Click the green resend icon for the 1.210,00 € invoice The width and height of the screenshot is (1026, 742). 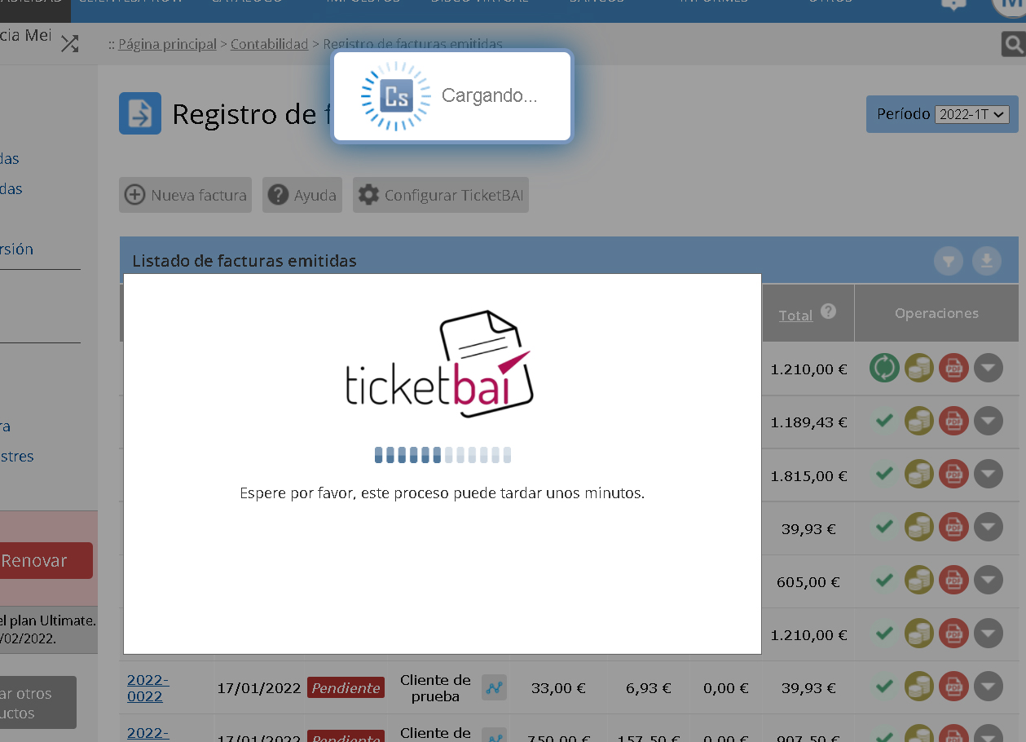(x=884, y=368)
